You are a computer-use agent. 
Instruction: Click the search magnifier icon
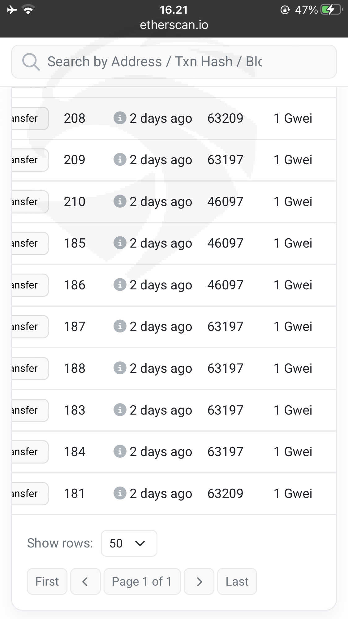(31, 62)
